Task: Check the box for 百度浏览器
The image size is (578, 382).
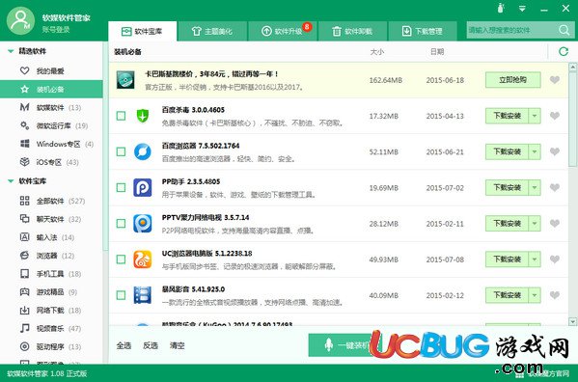Action: point(121,151)
